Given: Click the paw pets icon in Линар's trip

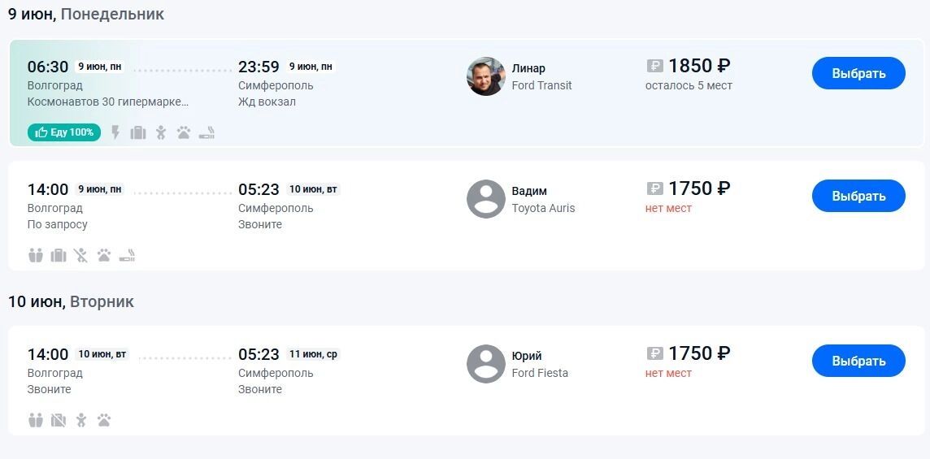Looking at the screenshot, I should point(184,132).
